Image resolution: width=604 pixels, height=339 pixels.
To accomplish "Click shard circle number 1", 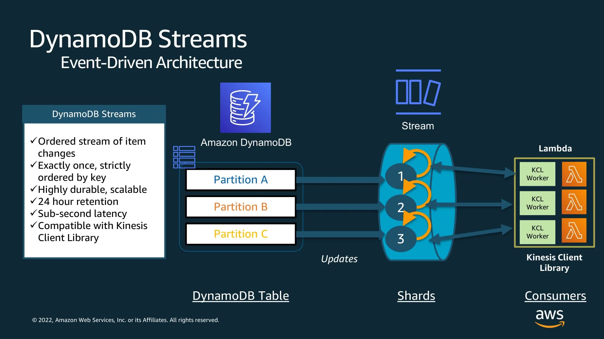I will (x=400, y=176).
